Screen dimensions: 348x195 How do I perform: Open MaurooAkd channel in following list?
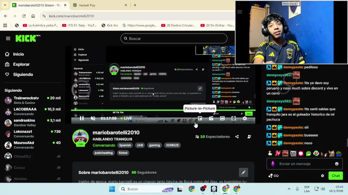tap(33, 145)
